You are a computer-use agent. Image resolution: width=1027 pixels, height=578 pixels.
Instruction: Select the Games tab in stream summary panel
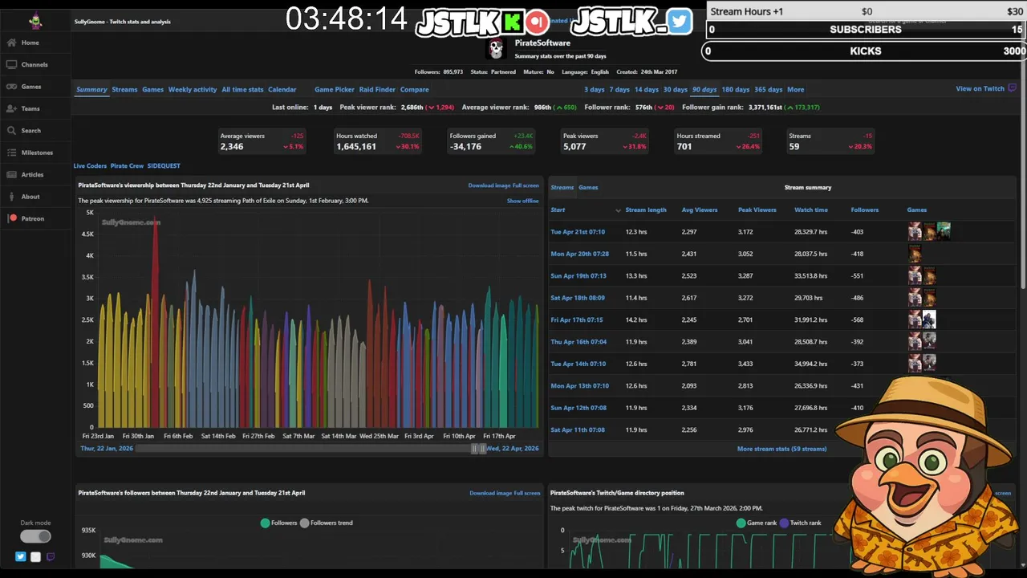(588, 187)
